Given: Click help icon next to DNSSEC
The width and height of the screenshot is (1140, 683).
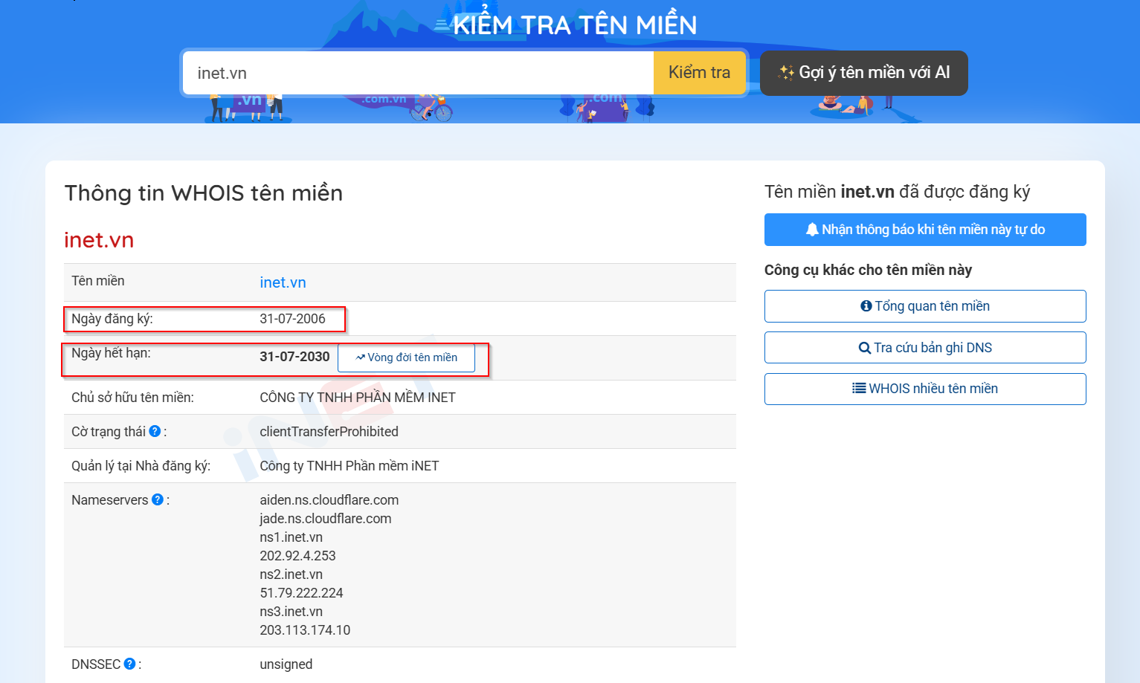Looking at the screenshot, I should (129, 664).
